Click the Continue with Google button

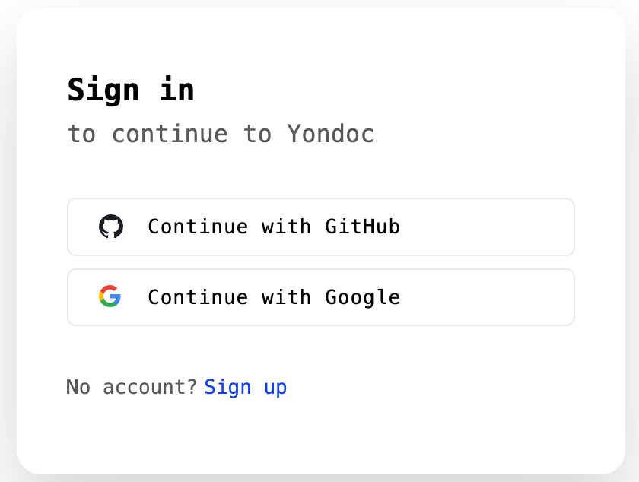tap(321, 297)
